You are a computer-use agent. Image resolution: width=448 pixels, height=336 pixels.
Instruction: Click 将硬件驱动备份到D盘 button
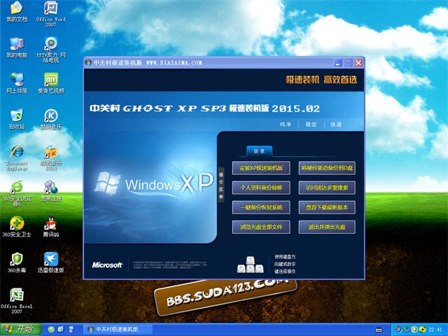tap(327, 169)
